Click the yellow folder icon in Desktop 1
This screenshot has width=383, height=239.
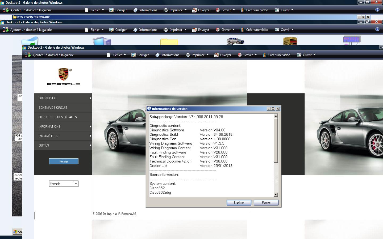pos(169,42)
